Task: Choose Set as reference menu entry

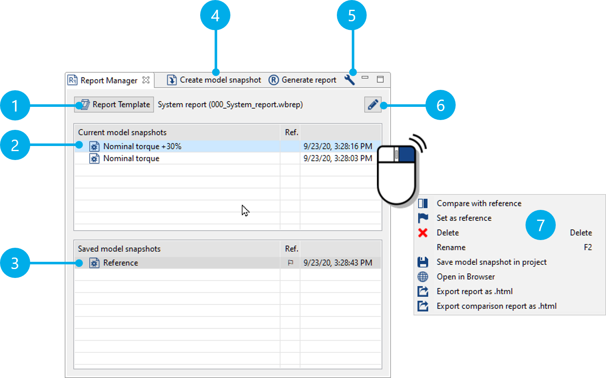Action: point(464,218)
